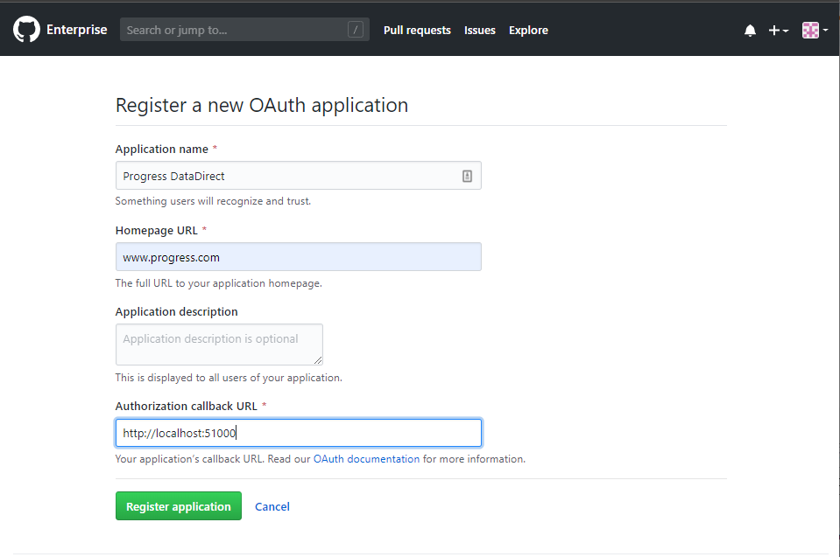Click the 'Homepage URL' label
The height and width of the screenshot is (557, 840).
point(157,230)
